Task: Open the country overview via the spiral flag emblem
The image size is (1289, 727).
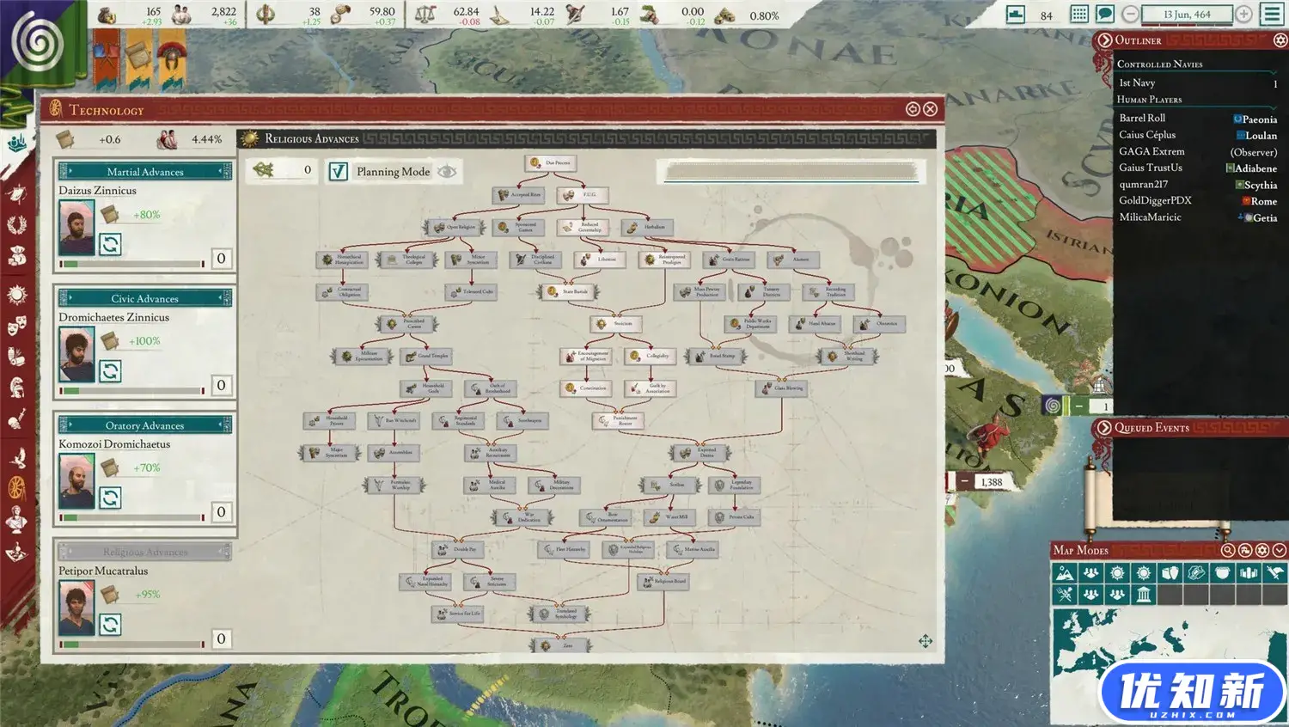Action: tap(36, 41)
